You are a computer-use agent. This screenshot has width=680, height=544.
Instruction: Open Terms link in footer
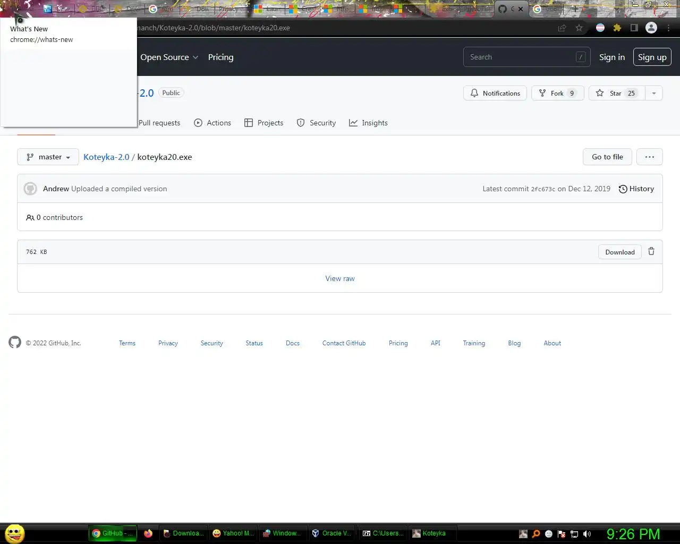(127, 343)
